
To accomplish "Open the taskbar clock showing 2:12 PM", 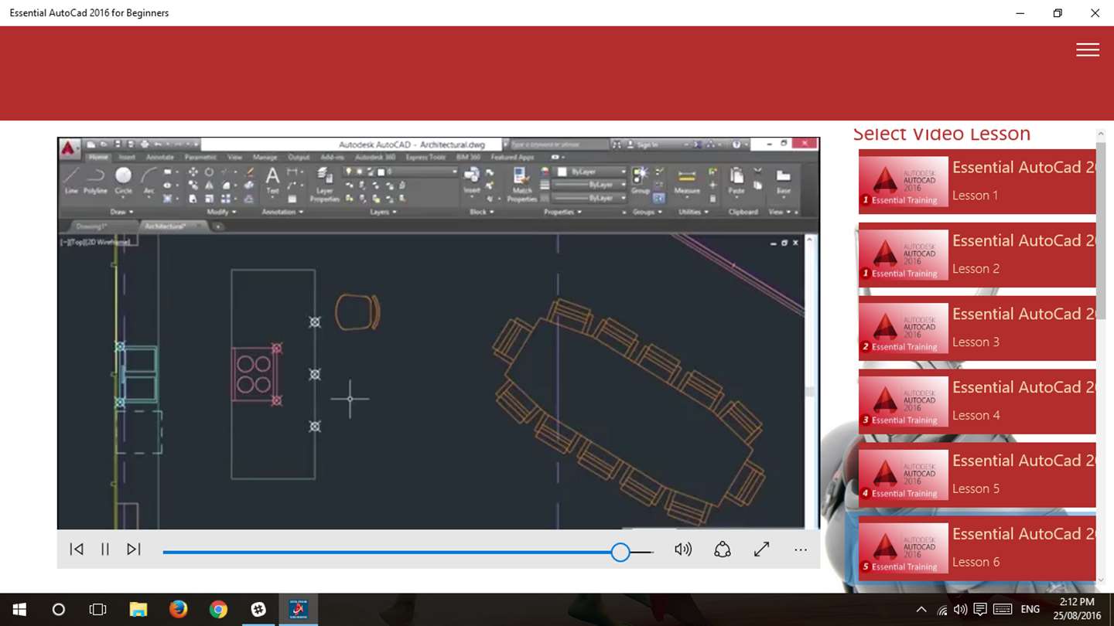I will click(x=1077, y=609).
